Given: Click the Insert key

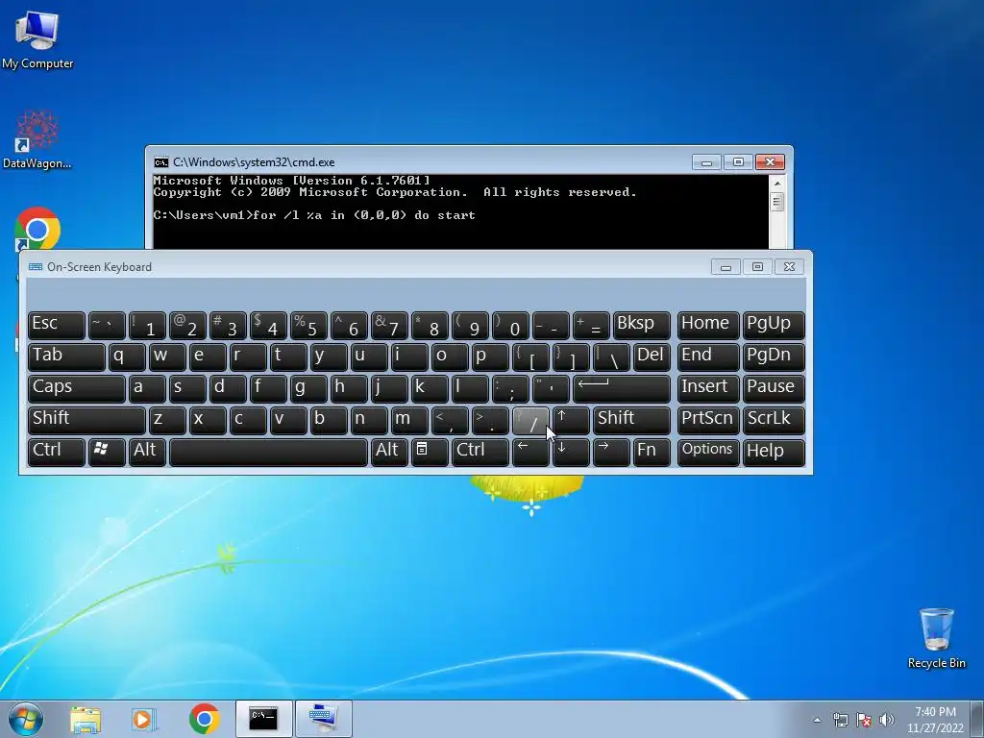Looking at the screenshot, I should click(x=708, y=388).
